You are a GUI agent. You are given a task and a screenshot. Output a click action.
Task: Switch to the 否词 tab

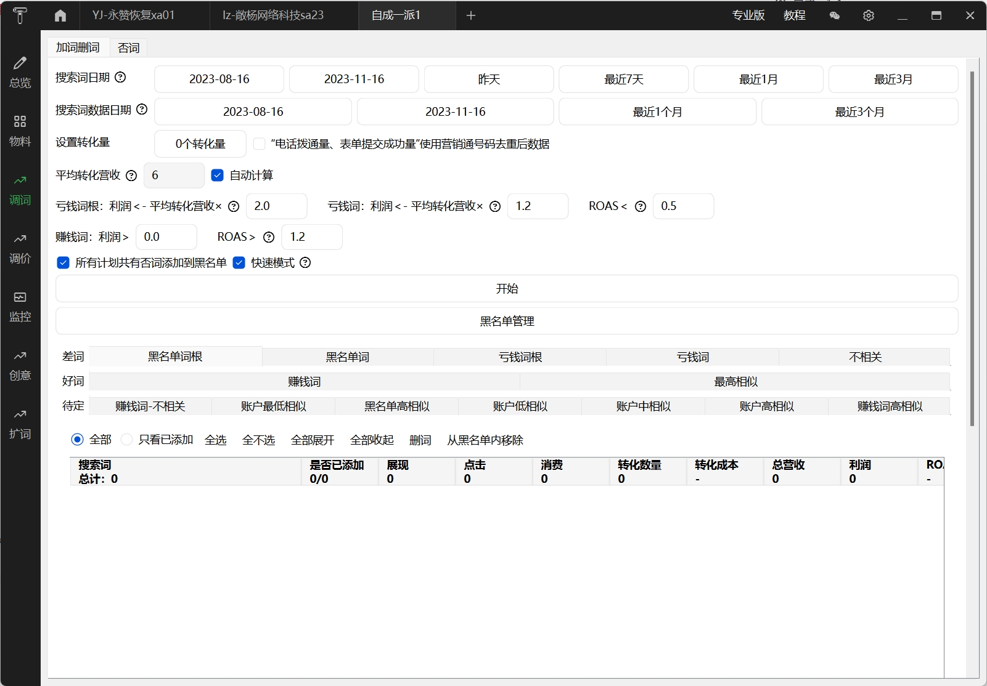coord(128,47)
